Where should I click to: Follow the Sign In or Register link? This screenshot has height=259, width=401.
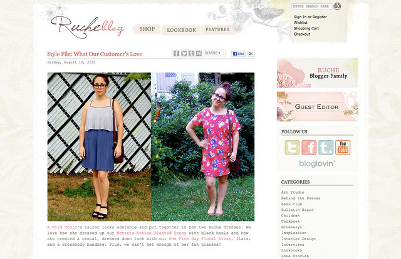click(x=310, y=17)
